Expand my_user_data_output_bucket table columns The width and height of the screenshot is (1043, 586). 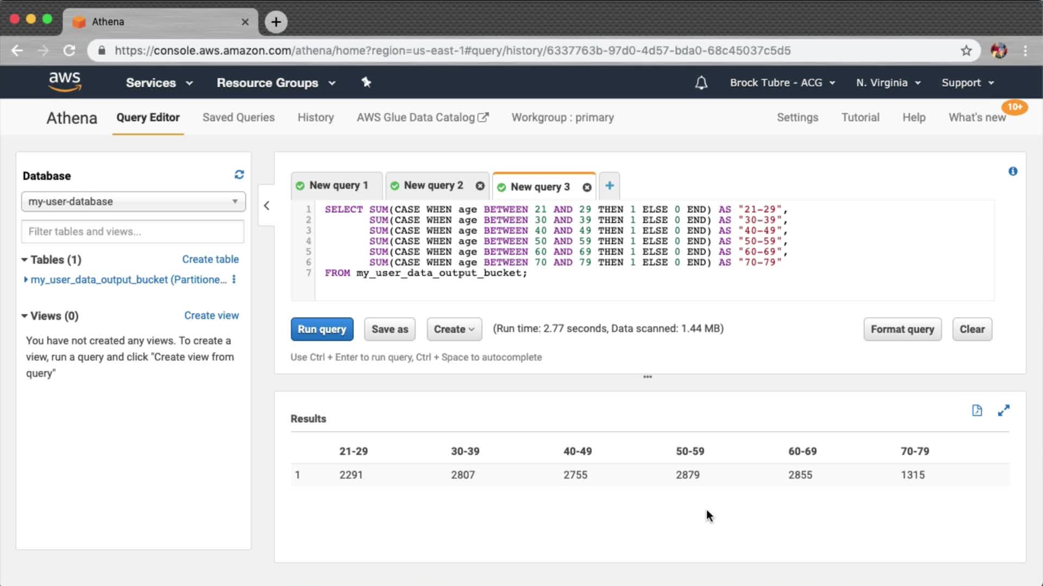pyautogui.click(x=26, y=279)
